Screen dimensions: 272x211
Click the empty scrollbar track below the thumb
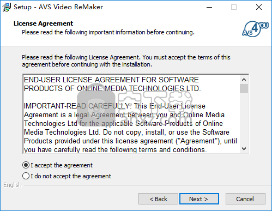pos(244,119)
